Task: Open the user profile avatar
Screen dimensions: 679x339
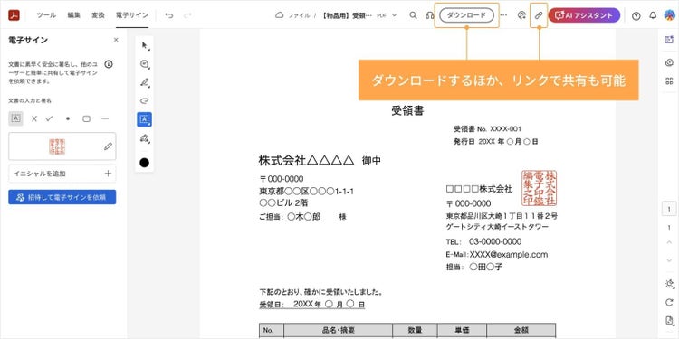Action: pyautogui.click(x=669, y=15)
